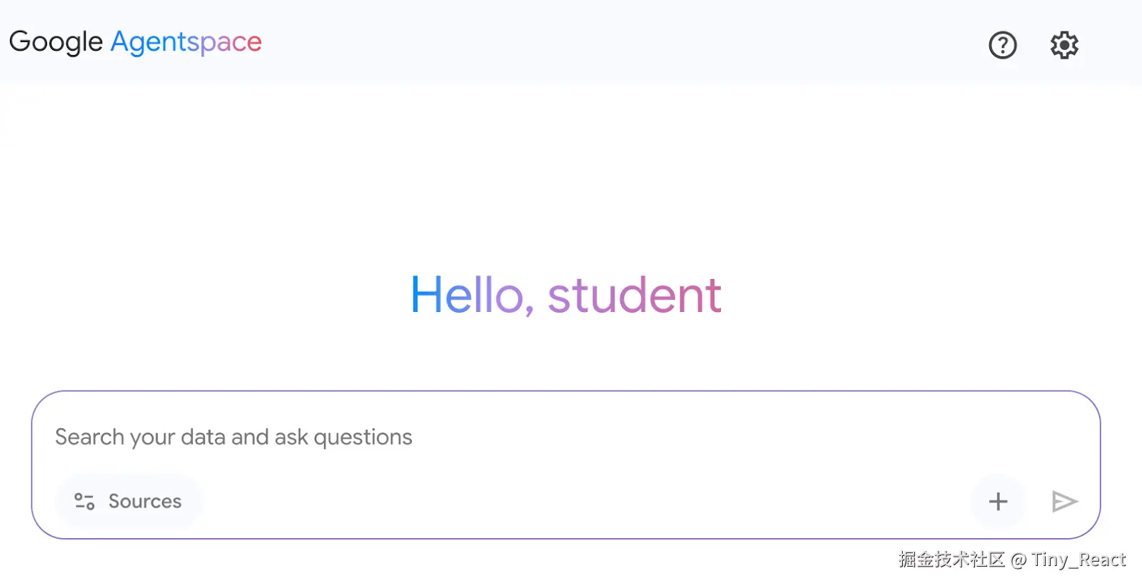Click the Agentspace colored wordmark
The height and width of the screenshot is (586, 1142).
click(x=186, y=42)
